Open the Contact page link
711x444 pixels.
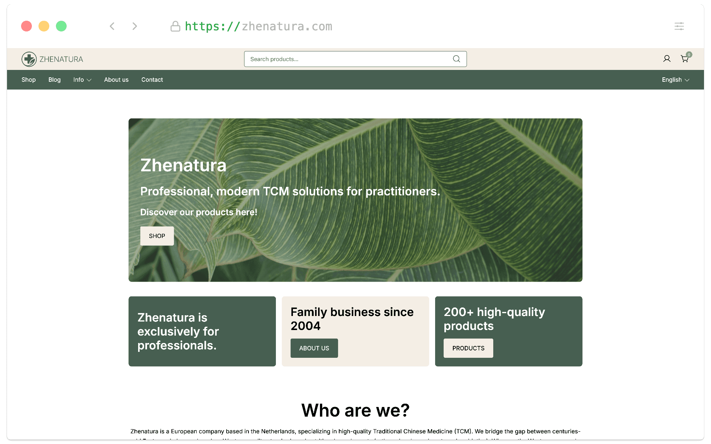(x=152, y=80)
